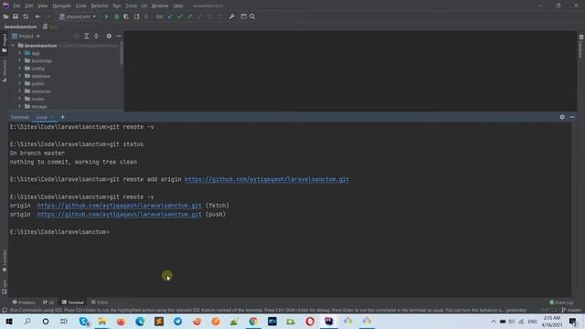Expand the bootstrap folder
This screenshot has width=585, height=329.
tap(20, 60)
